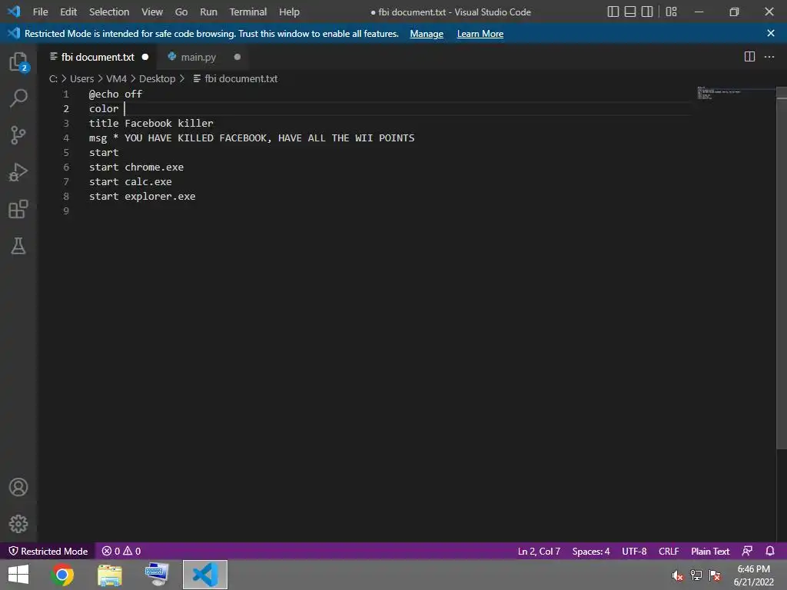
Task: Open the Run menu
Action: point(208,12)
